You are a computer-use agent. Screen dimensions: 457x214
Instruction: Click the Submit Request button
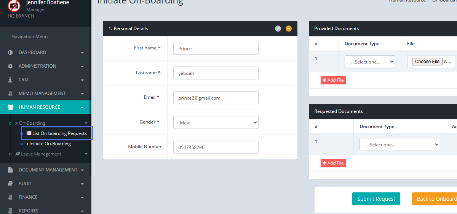(x=376, y=199)
